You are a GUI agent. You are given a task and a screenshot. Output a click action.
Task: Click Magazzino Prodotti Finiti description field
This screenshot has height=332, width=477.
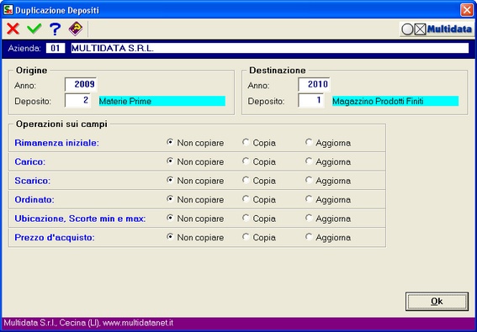(x=395, y=101)
